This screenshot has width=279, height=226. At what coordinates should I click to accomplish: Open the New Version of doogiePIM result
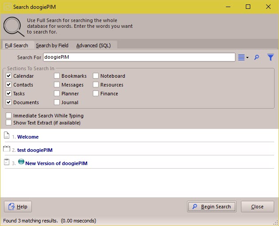point(57,163)
